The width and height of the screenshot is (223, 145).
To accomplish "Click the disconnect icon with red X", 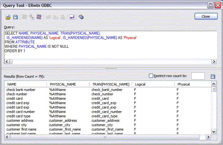I will point(39,17).
